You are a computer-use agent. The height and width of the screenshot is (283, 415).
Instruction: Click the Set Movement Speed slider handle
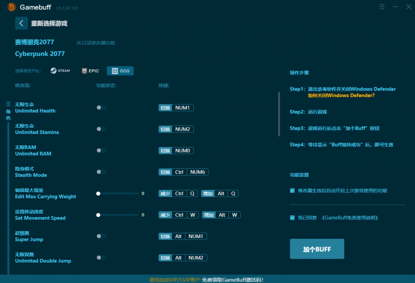tap(98, 215)
